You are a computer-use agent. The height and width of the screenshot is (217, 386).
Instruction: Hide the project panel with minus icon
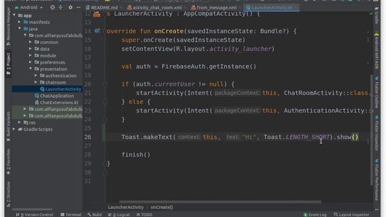[78, 7]
